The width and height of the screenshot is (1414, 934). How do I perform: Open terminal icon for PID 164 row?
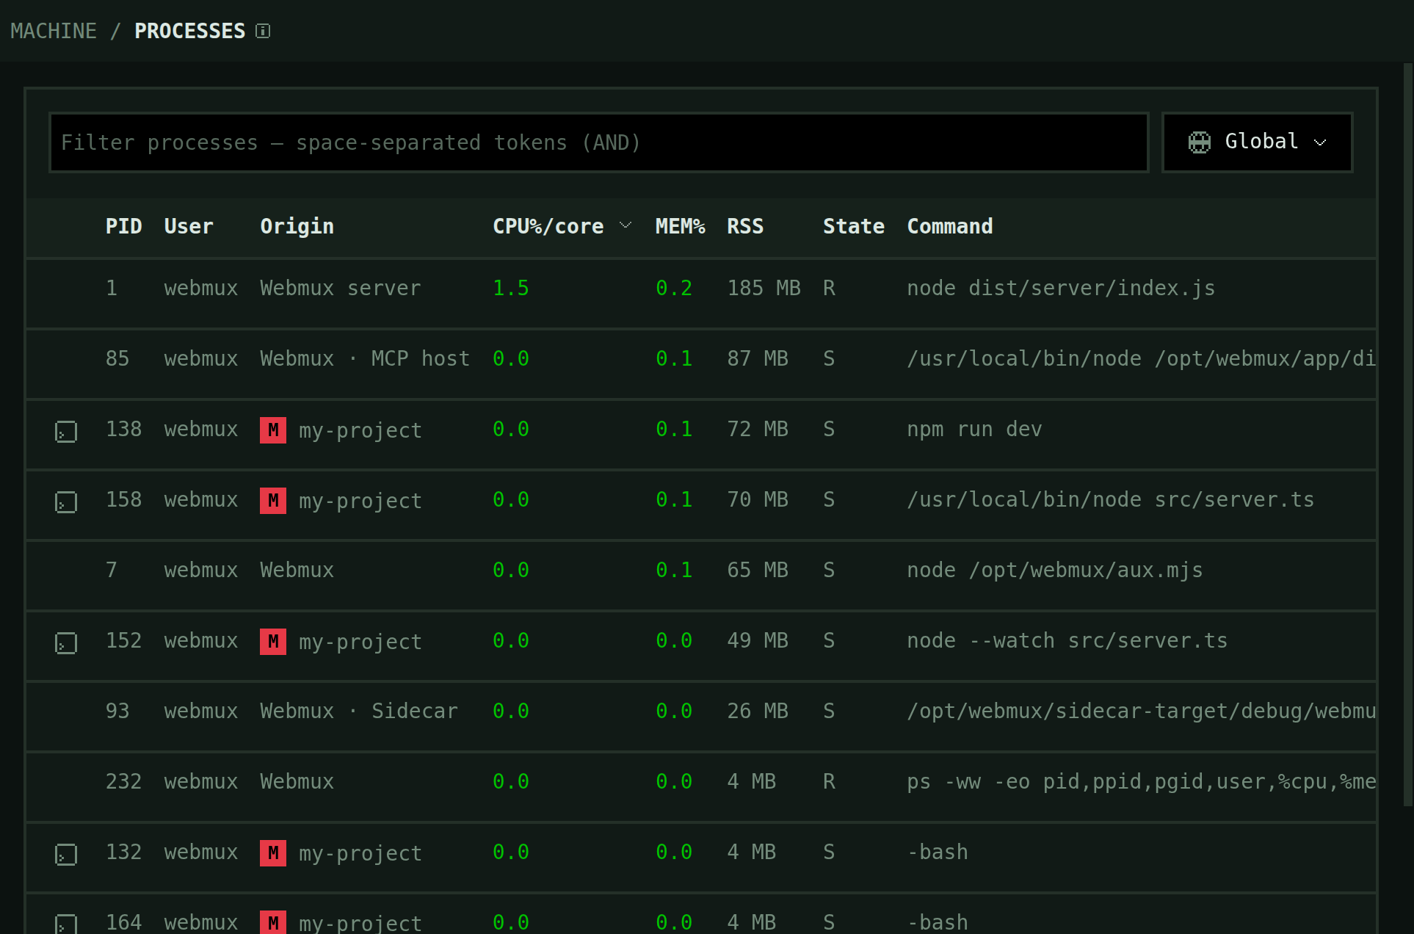tap(66, 924)
